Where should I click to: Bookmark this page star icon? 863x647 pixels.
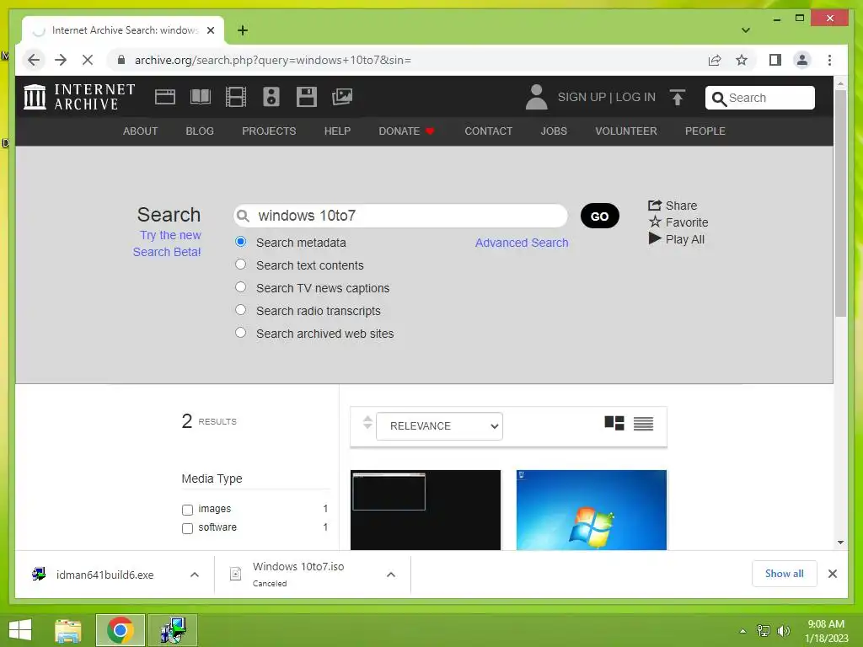742,60
